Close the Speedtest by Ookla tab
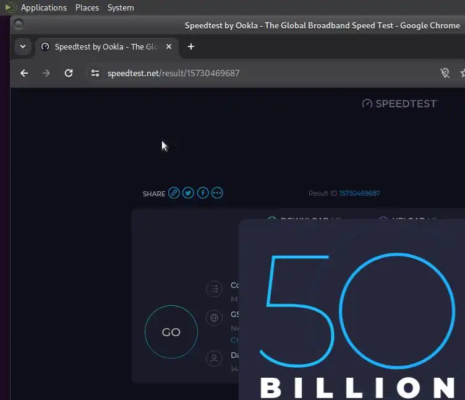This screenshot has width=465, height=400. [x=169, y=46]
